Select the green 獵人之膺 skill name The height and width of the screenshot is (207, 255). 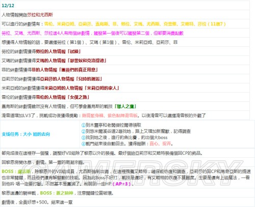125,106
